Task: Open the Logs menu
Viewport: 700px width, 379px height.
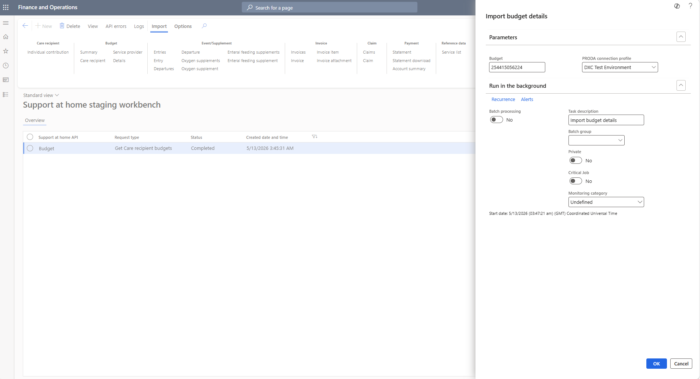Action: (139, 26)
